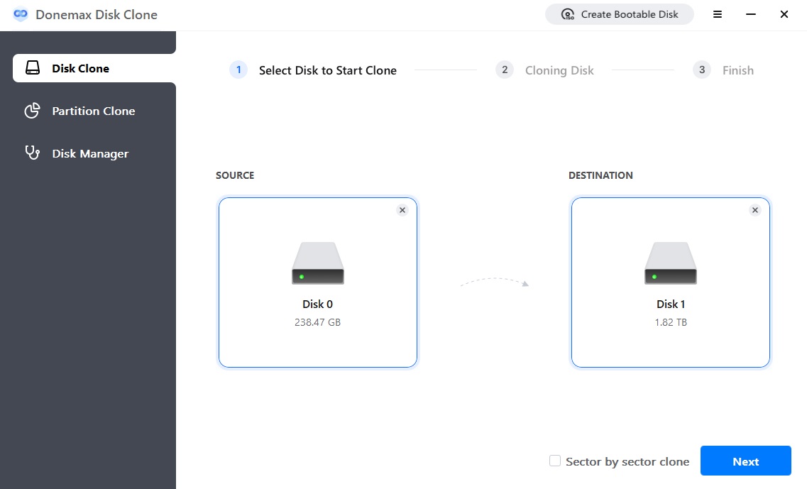
Task: Select the SOURCE disk card
Action: [x=317, y=282]
